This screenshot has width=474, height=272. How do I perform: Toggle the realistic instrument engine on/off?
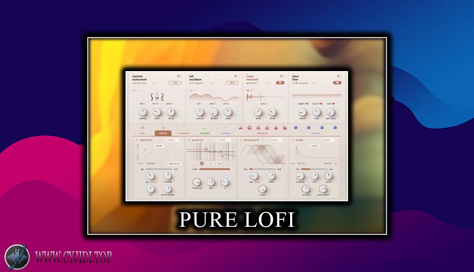180,76
